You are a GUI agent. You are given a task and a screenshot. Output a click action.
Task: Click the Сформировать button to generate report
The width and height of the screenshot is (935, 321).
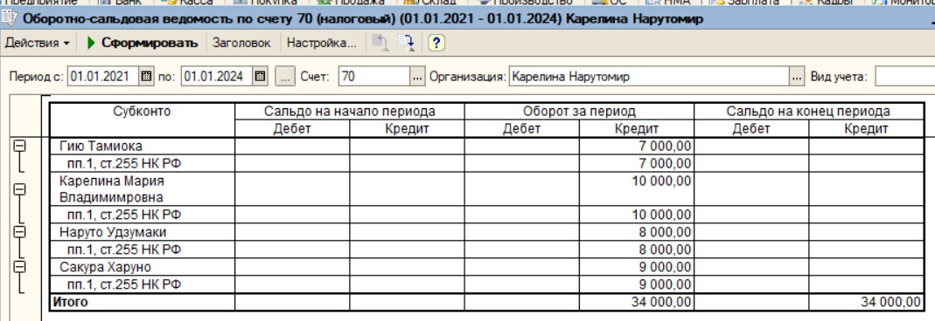142,43
